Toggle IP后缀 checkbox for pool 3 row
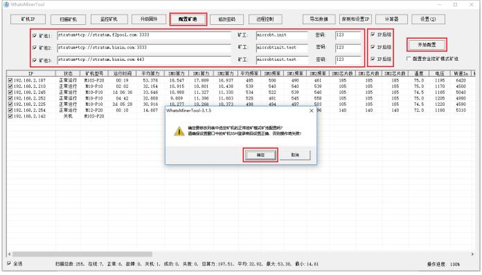 click(x=373, y=59)
